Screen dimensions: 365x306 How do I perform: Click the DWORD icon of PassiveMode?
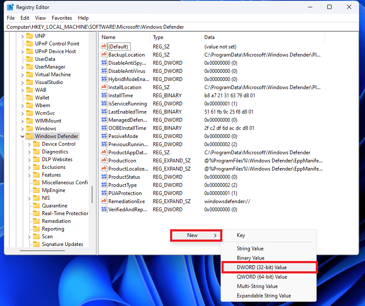[104, 136]
